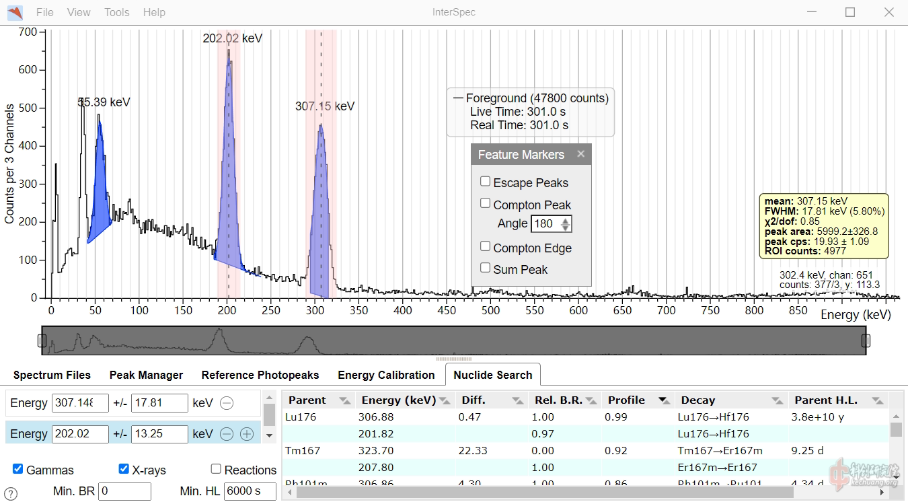Click the Min. BR input field
Viewport: 908px width, 502px height.
coord(124,491)
